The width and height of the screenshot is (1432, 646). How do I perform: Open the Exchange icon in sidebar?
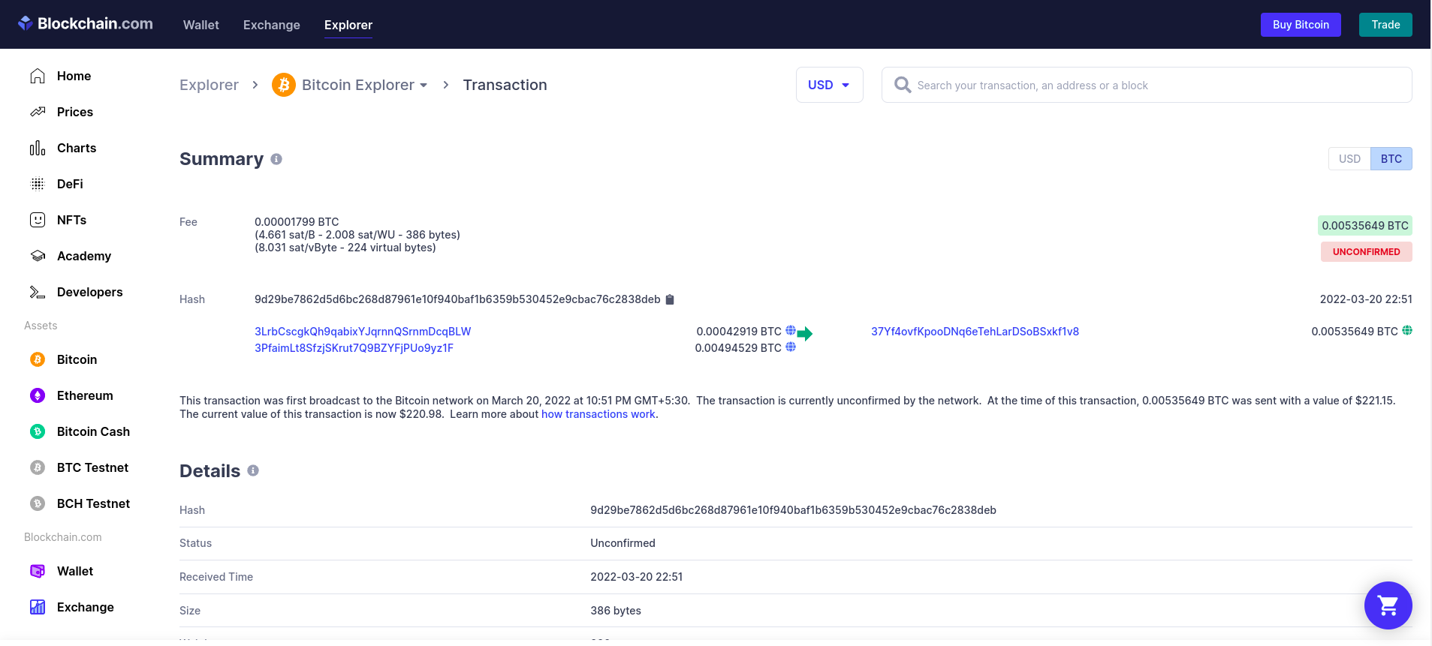pos(38,607)
